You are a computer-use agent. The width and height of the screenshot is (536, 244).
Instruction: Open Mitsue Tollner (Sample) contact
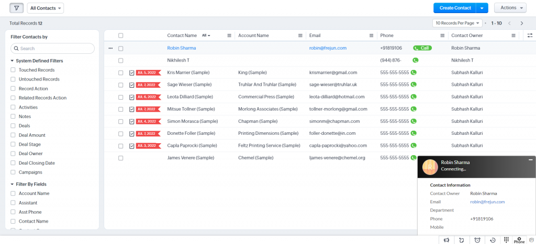[191, 109]
